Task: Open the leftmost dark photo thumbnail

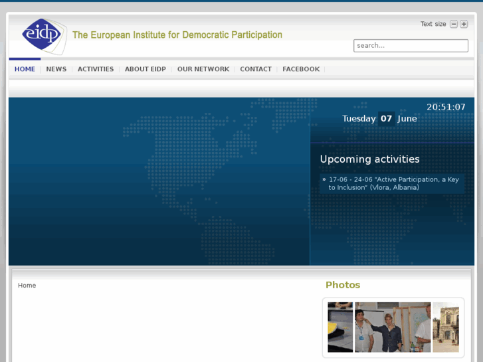Action: point(340,327)
